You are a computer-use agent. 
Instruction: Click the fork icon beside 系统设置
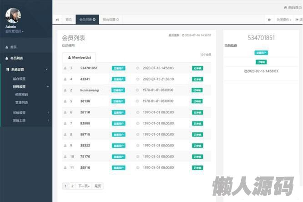tap(8, 70)
